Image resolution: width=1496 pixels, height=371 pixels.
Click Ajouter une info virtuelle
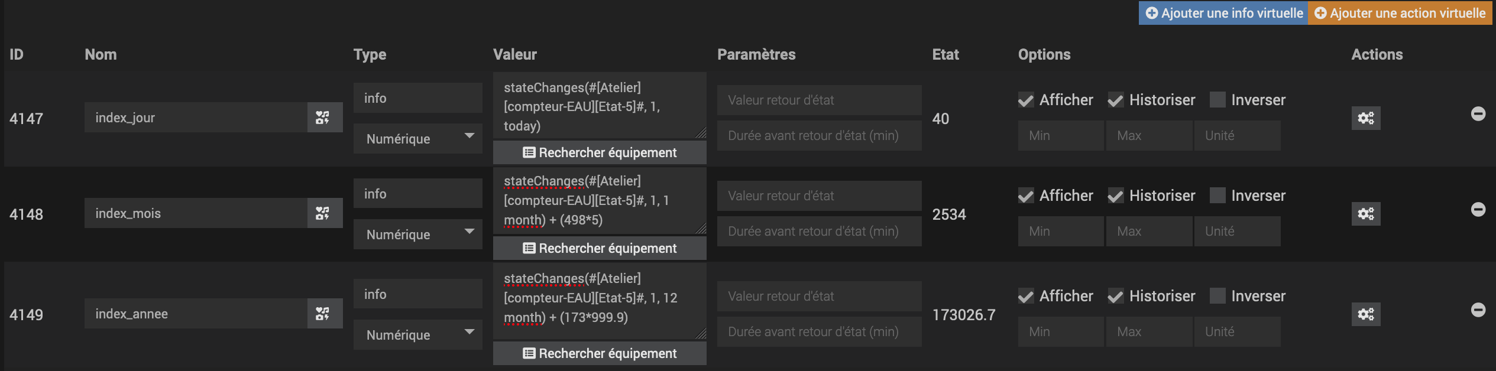tap(1223, 13)
